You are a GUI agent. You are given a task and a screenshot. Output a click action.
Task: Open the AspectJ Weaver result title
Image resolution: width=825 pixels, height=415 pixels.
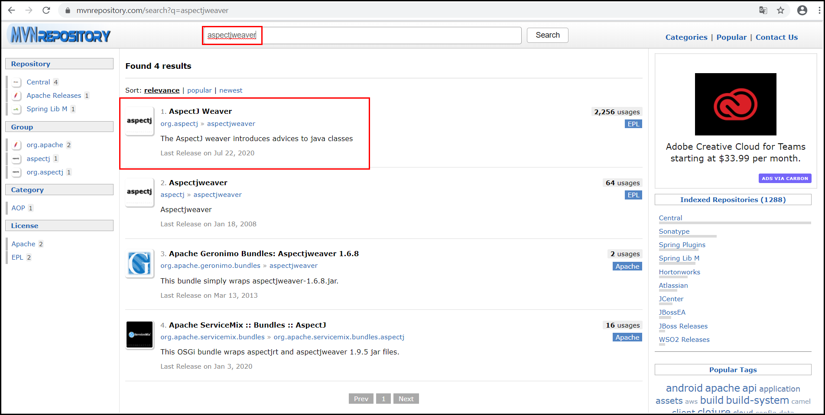pyautogui.click(x=200, y=111)
